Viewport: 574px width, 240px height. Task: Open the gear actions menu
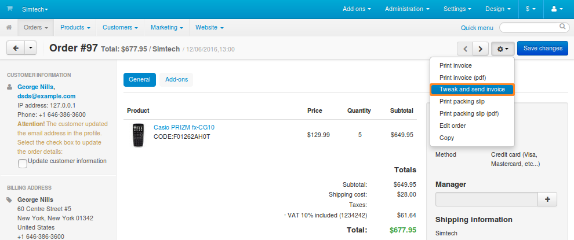[x=503, y=49]
